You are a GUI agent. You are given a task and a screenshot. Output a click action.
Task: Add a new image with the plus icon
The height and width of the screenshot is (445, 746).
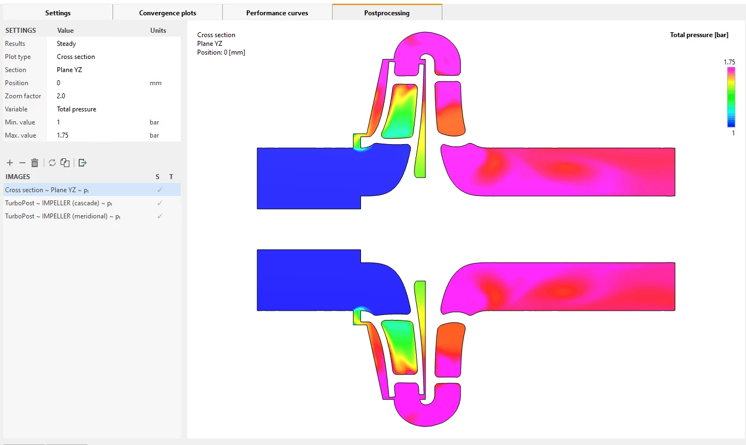click(x=9, y=163)
